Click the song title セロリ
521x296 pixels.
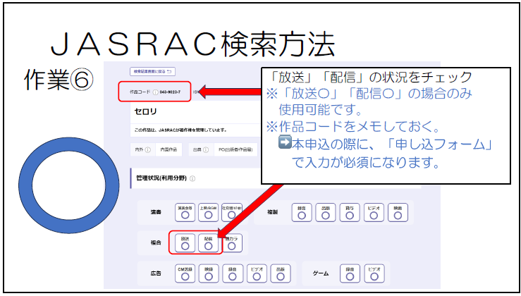(145, 111)
